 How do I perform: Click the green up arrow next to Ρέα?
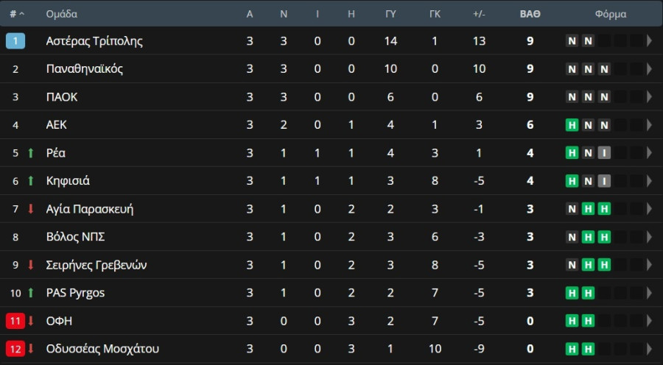click(30, 153)
